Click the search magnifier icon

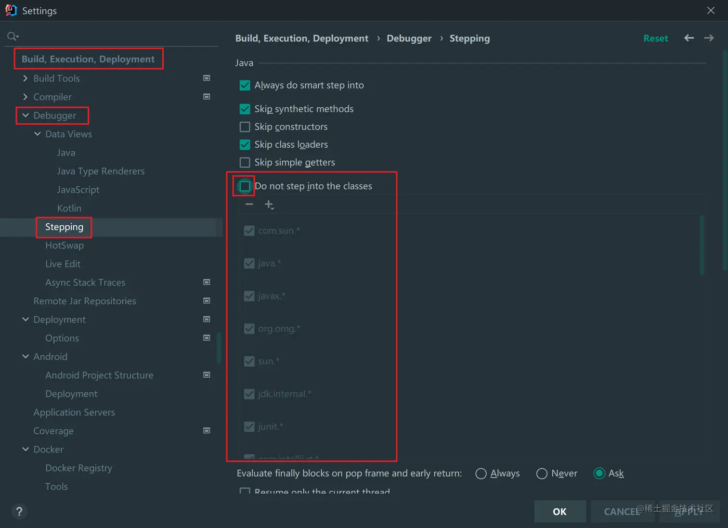pyautogui.click(x=13, y=36)
